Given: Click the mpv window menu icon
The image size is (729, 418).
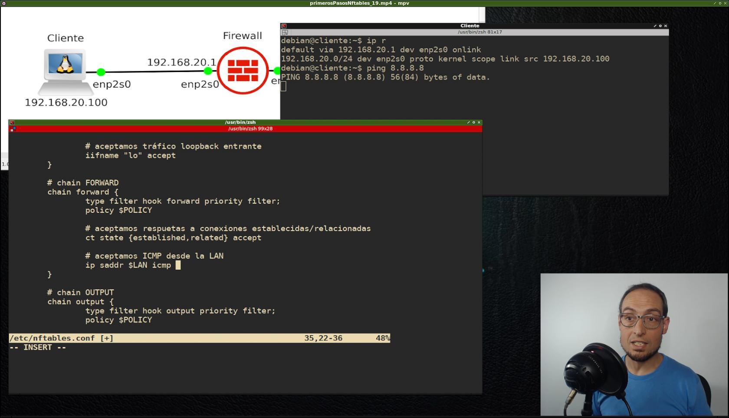Looking at the screenshot, I should pyautogui.click(x=4, y=3).
